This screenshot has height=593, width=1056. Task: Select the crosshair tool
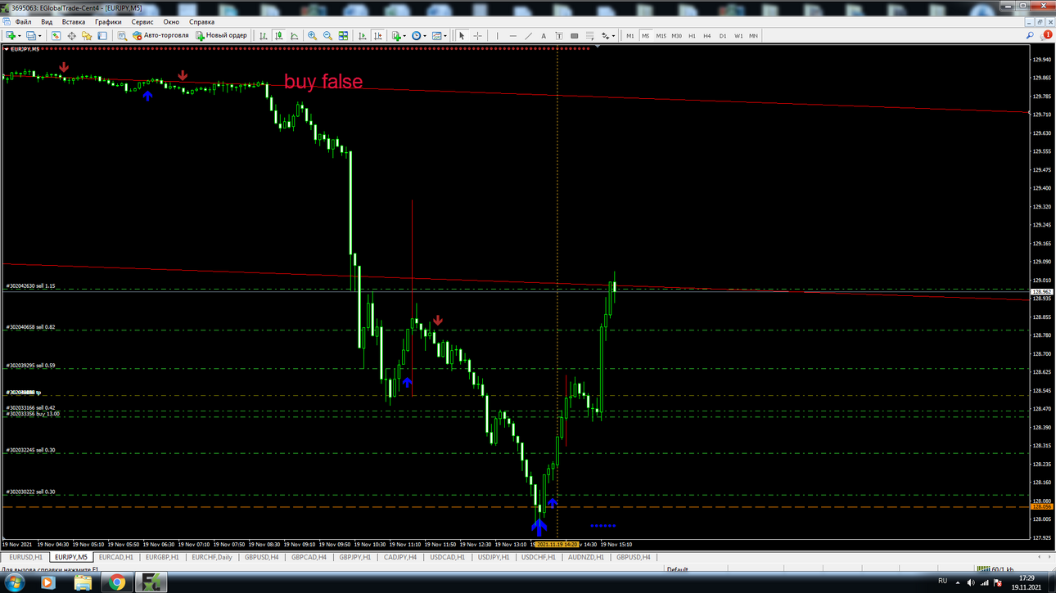click(x=477, y=36)
